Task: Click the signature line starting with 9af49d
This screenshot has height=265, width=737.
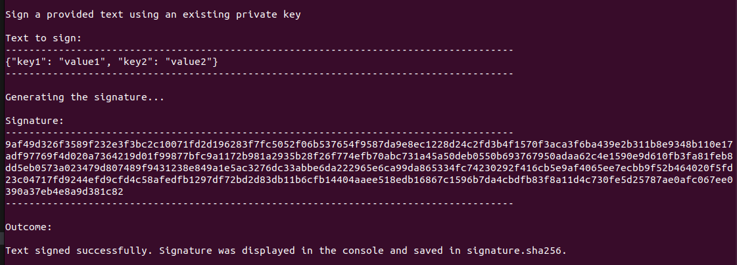Action: (368, 144)
